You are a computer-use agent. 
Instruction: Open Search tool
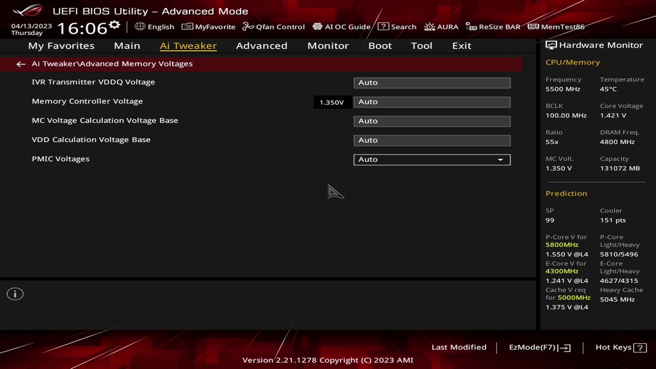pos(397,27)
